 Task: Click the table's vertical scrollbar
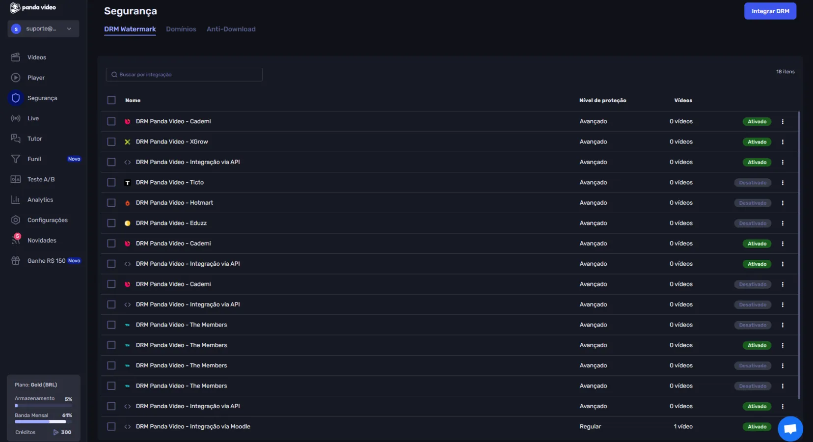click(x=799, y=255)
